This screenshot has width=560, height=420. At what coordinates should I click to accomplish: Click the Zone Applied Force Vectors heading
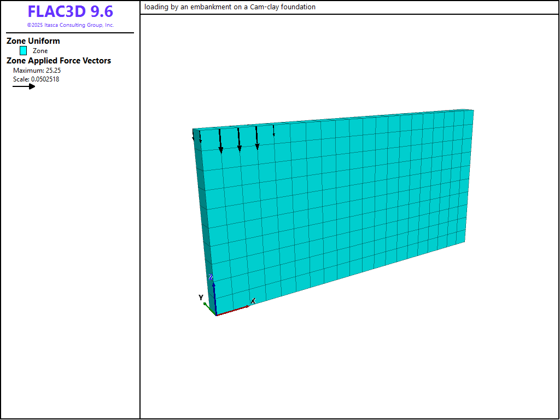point(59,61)
